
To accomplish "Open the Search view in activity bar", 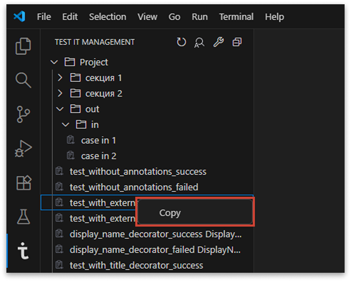I will click(x=23, y=80).
